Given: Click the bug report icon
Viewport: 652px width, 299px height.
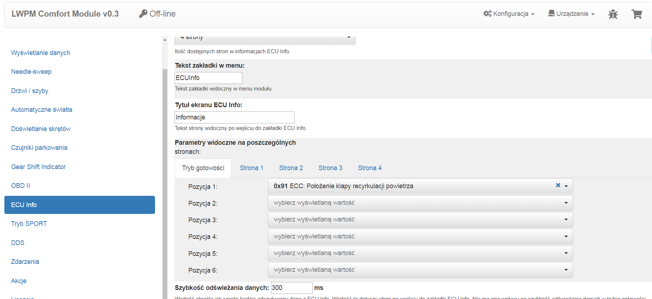Looking at the screenshot, I should 613,14.
